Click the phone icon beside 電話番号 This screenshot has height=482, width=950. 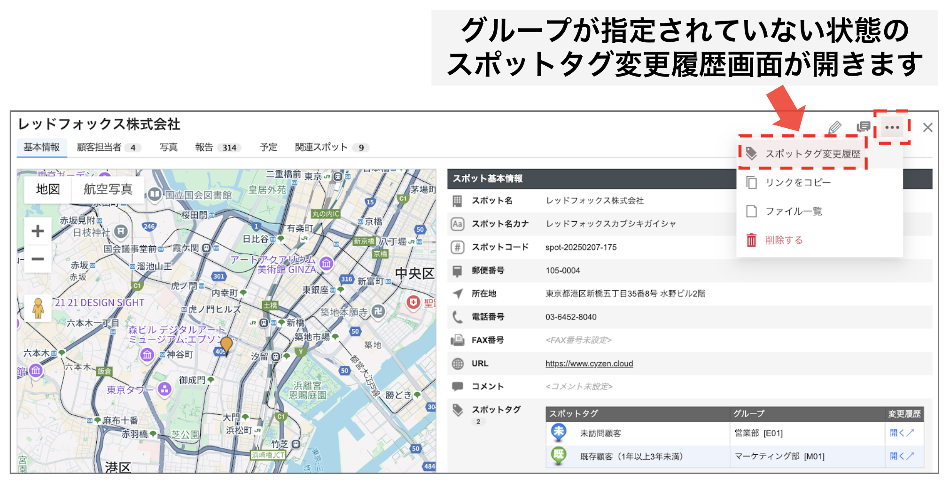pos(457,317)
